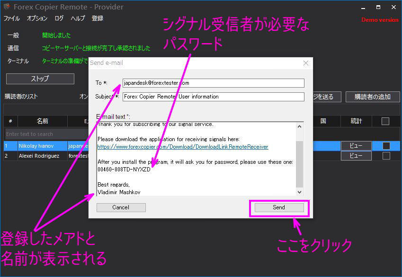Toggle the select-all checkbox in the header

(384, 121)
